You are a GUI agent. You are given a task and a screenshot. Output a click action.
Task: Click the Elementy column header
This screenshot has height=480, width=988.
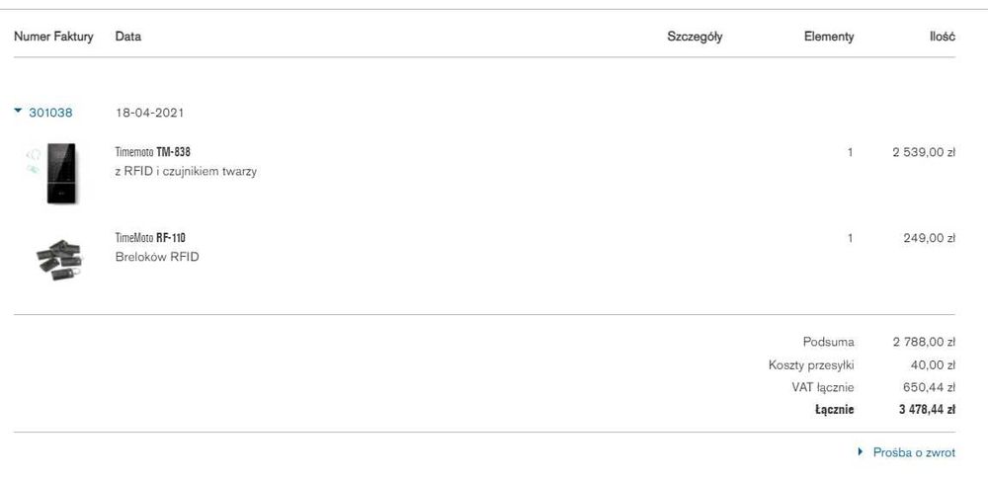829,37
